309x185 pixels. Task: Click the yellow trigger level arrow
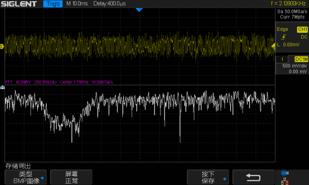(x=273, y=46)
